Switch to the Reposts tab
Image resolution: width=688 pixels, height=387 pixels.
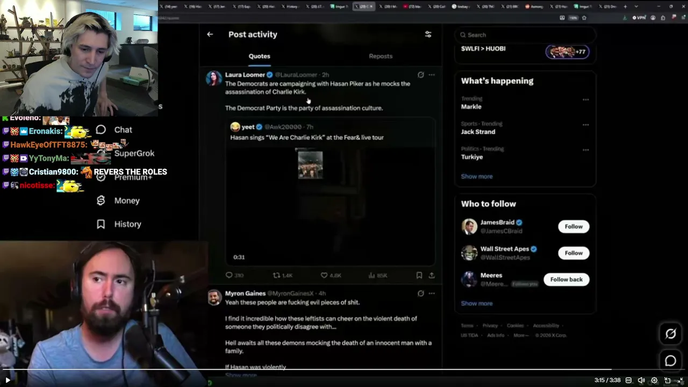point(381,56)
